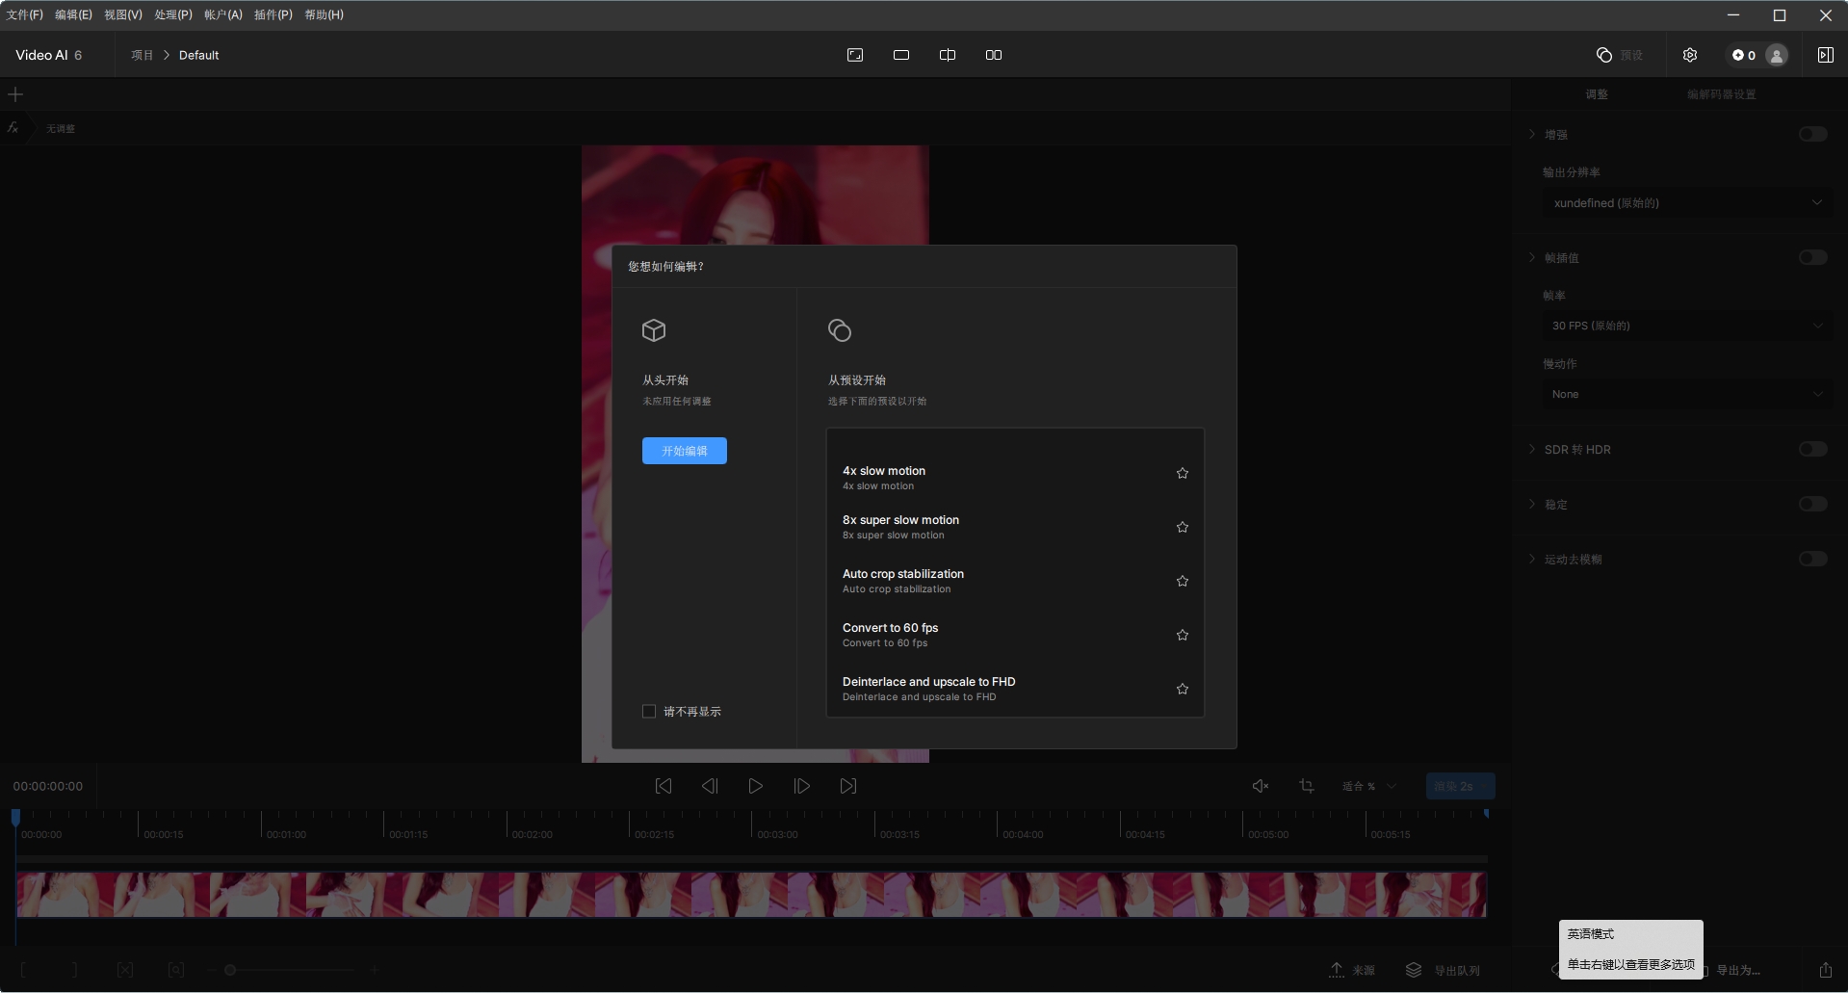The image size is (1848, 993).
Task: Expand the 稳定 section
Action: pos(1532,504)
